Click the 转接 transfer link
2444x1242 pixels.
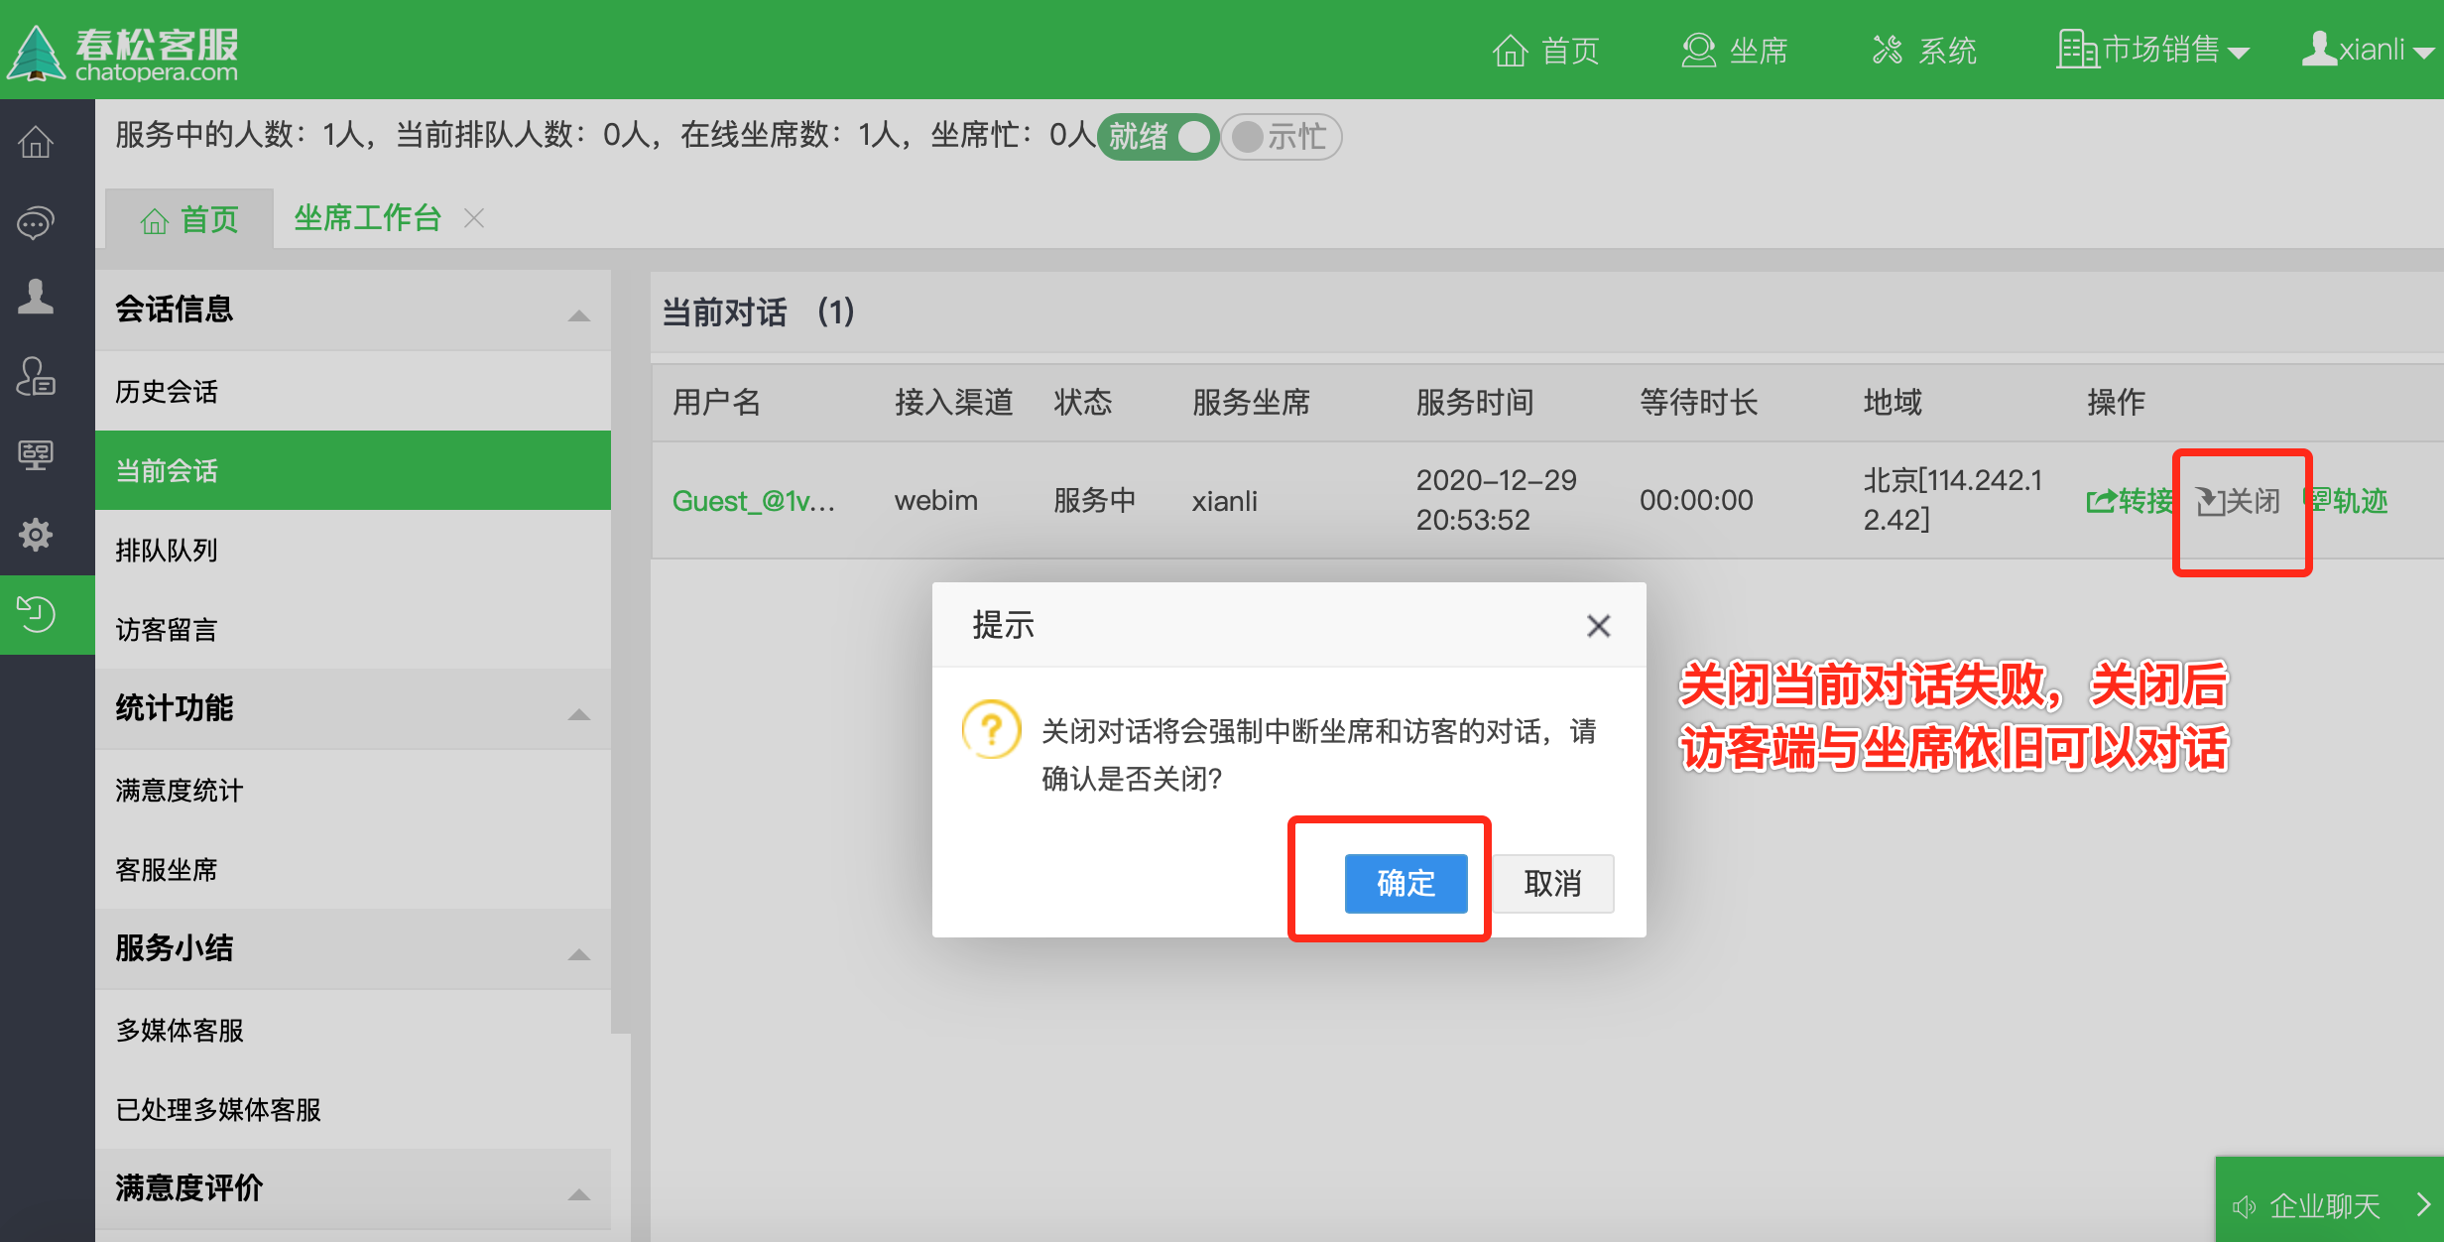pos(2129,501)
